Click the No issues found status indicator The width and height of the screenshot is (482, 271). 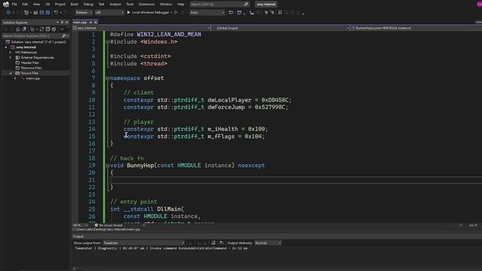point(108,225)
